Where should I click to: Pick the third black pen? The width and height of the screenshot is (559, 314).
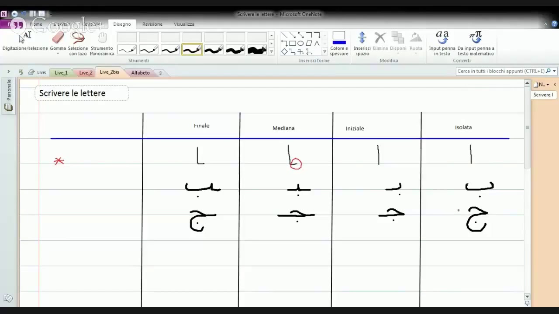170,50
